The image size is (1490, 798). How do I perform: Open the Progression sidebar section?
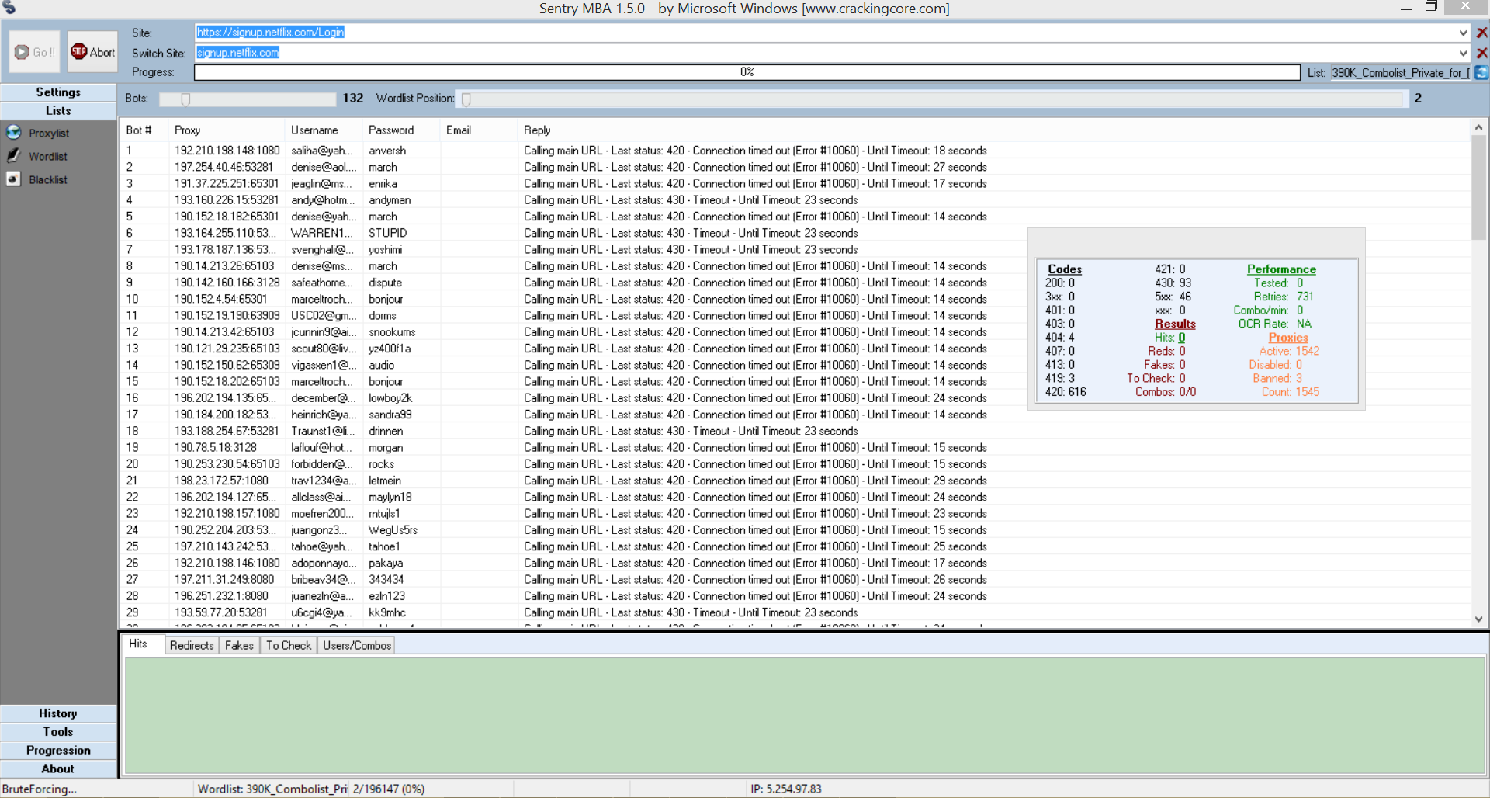(58, 751)
